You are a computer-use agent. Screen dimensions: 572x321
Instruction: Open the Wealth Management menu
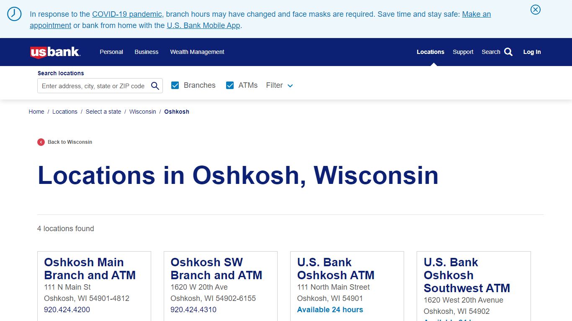(x=197, y=52)
